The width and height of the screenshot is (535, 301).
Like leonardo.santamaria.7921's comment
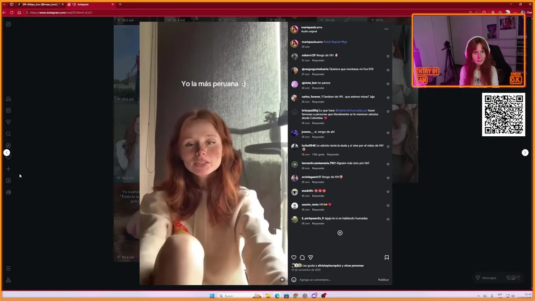pos(388,164)
